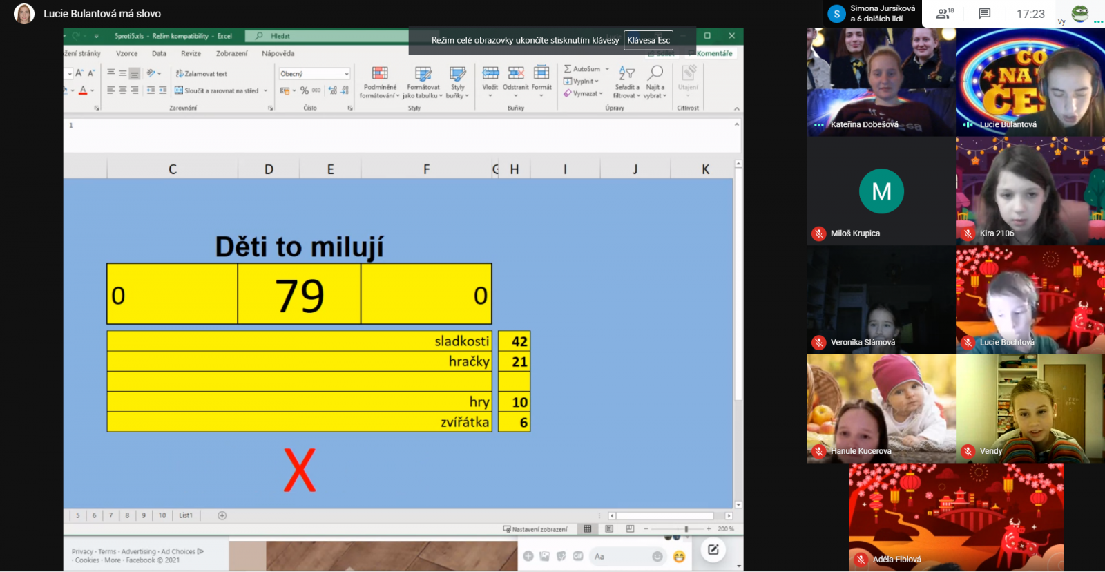Open Styly buňky gallery
This screenshot has width=1105, height=572.
coord(457,74)
